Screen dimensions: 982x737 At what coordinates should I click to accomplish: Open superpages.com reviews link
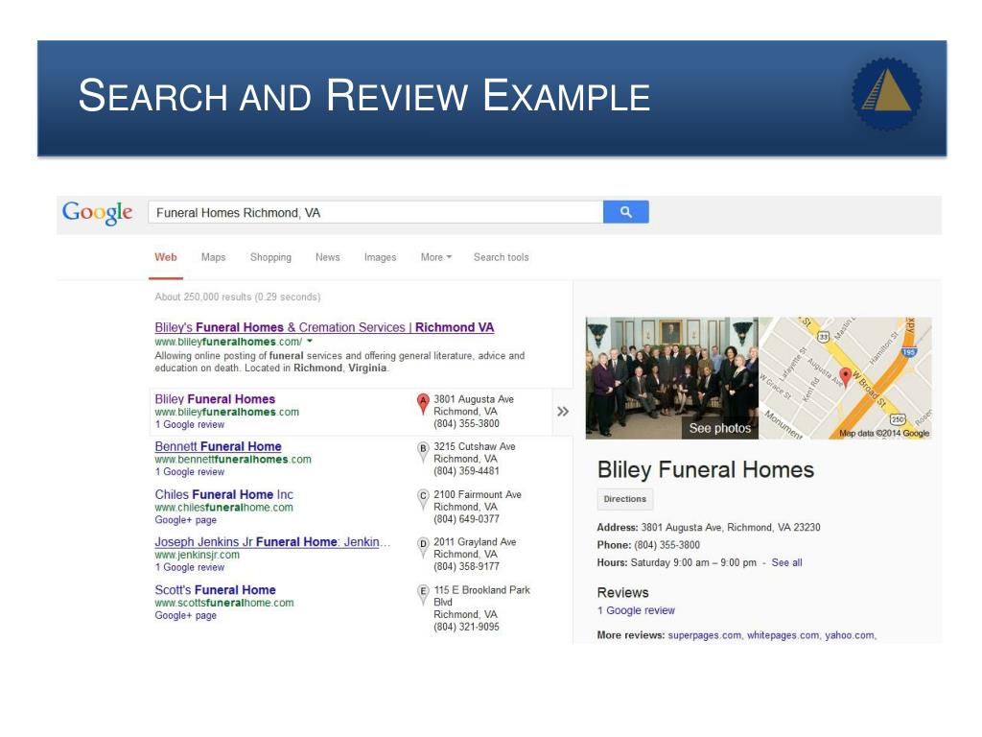click(x=705, y=635)
